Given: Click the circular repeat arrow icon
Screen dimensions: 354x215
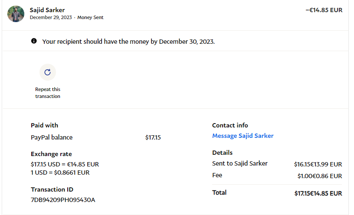Looking at the screenshot, I should coord(48,72).
